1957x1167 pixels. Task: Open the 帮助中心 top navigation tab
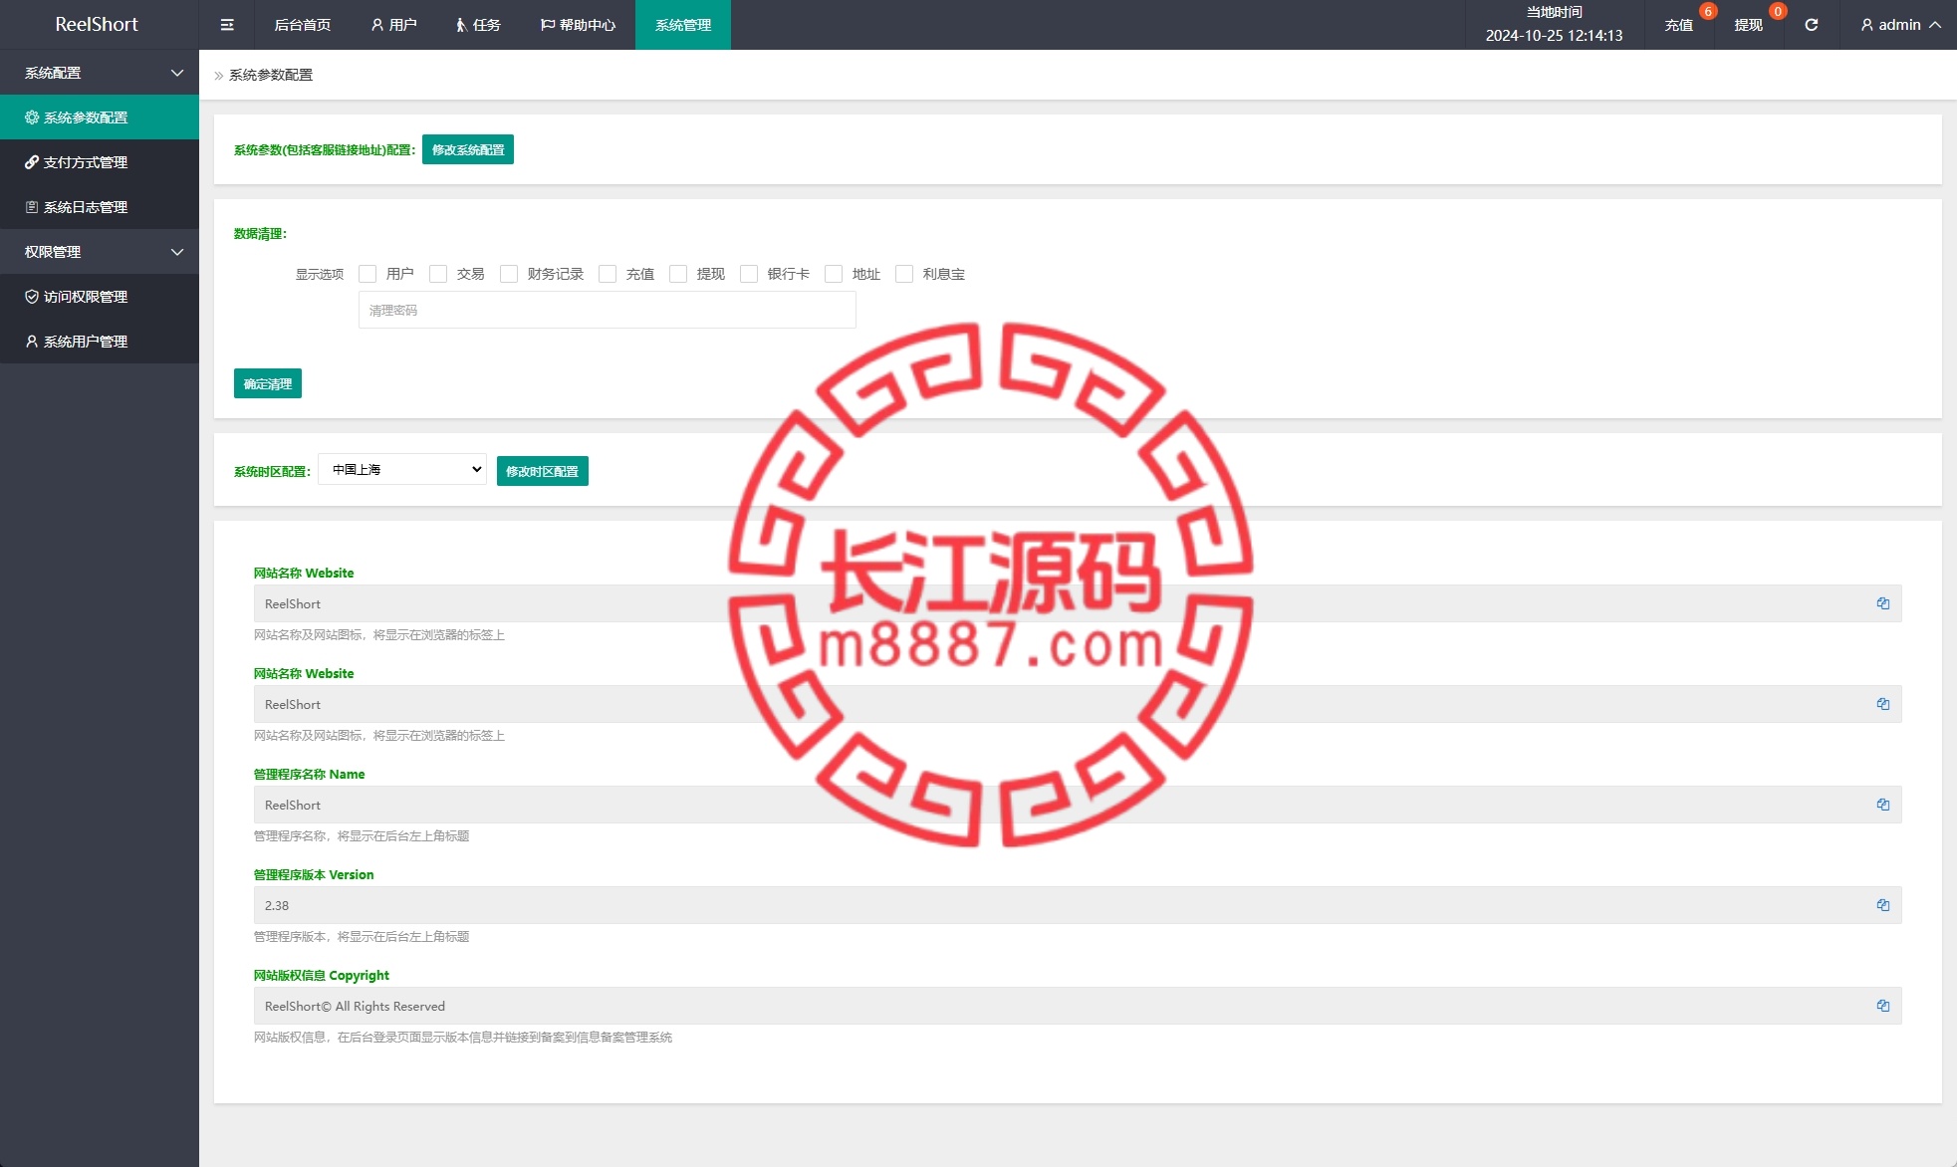pos(578,25)
